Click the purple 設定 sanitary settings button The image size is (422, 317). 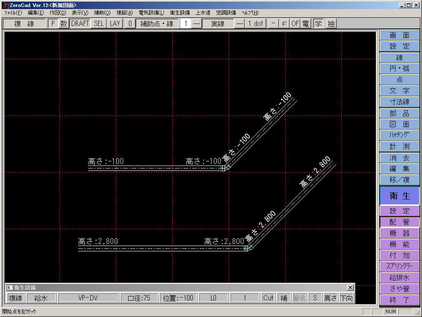(399, 211)
